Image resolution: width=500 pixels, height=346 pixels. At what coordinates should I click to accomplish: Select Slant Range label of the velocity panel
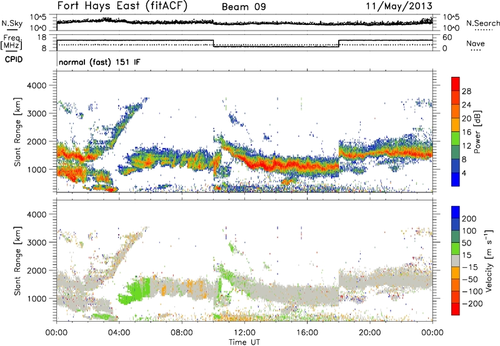(x=17, y=261)
